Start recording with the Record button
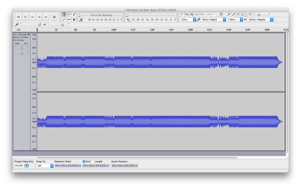The height and width of the screenshot is (189, 301). [54, 17]
